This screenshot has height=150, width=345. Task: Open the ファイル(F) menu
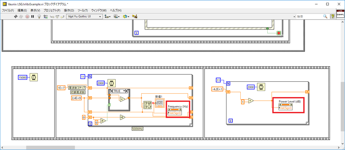[x=8, y=11]
